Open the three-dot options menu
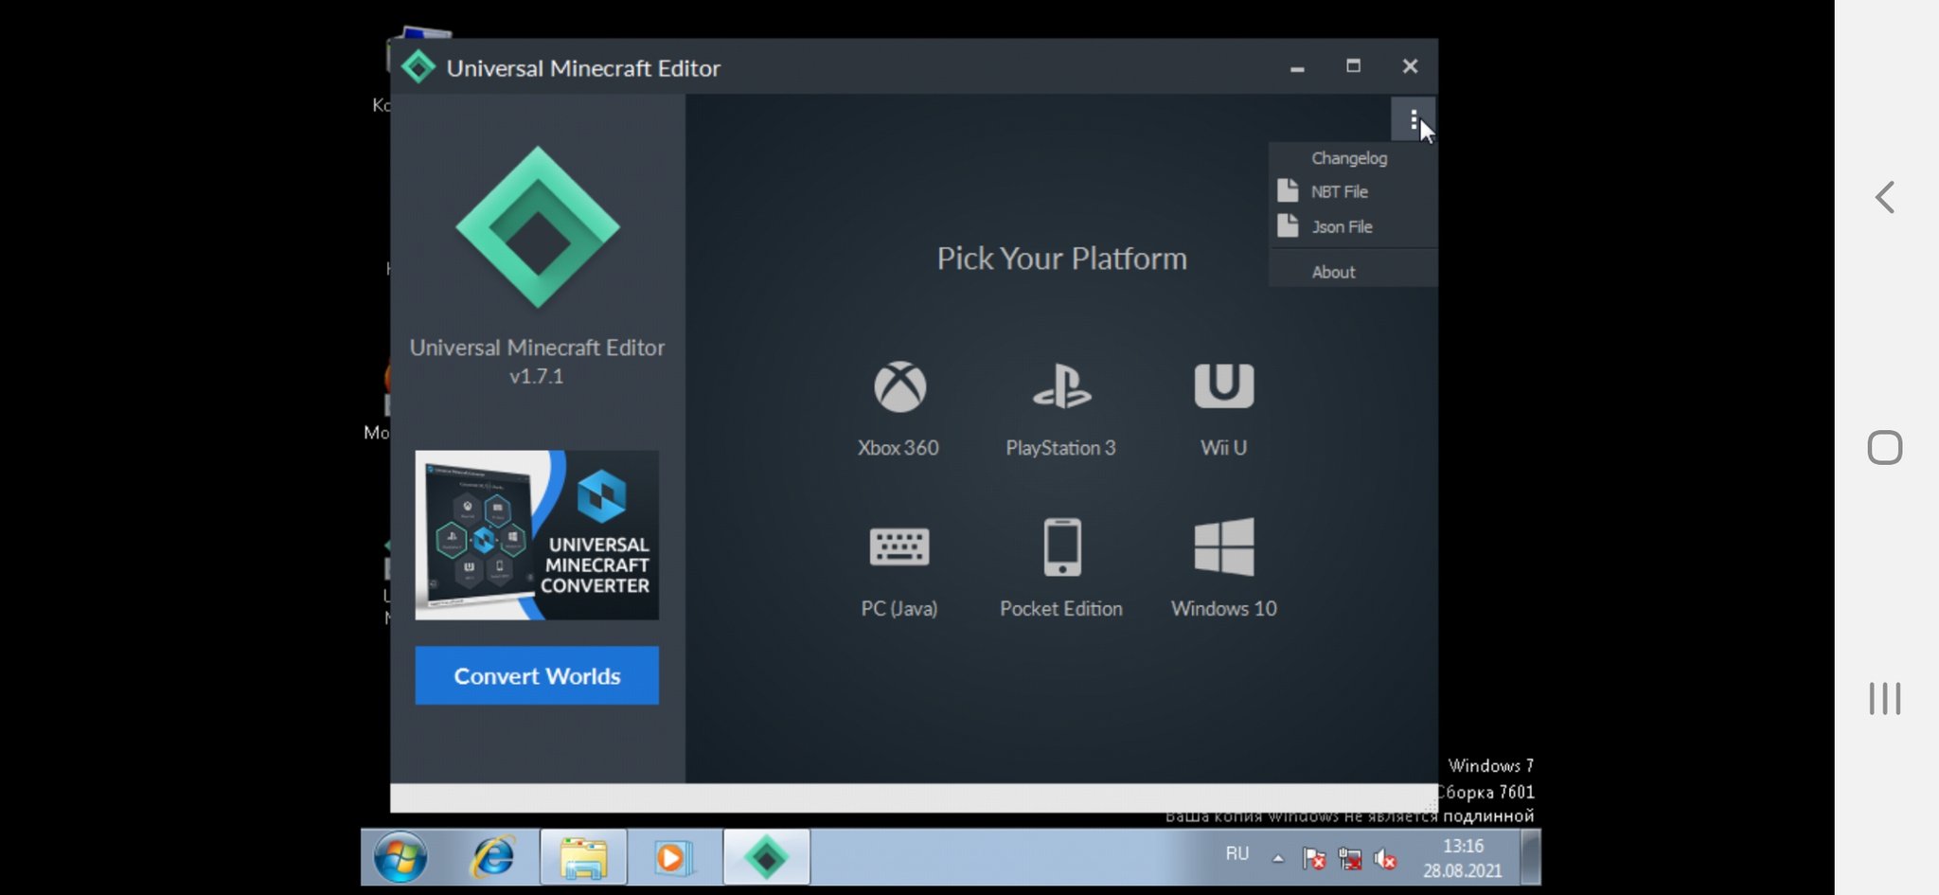The height and width of the screenshot is (895, 1939). (x=1414, y=119)
